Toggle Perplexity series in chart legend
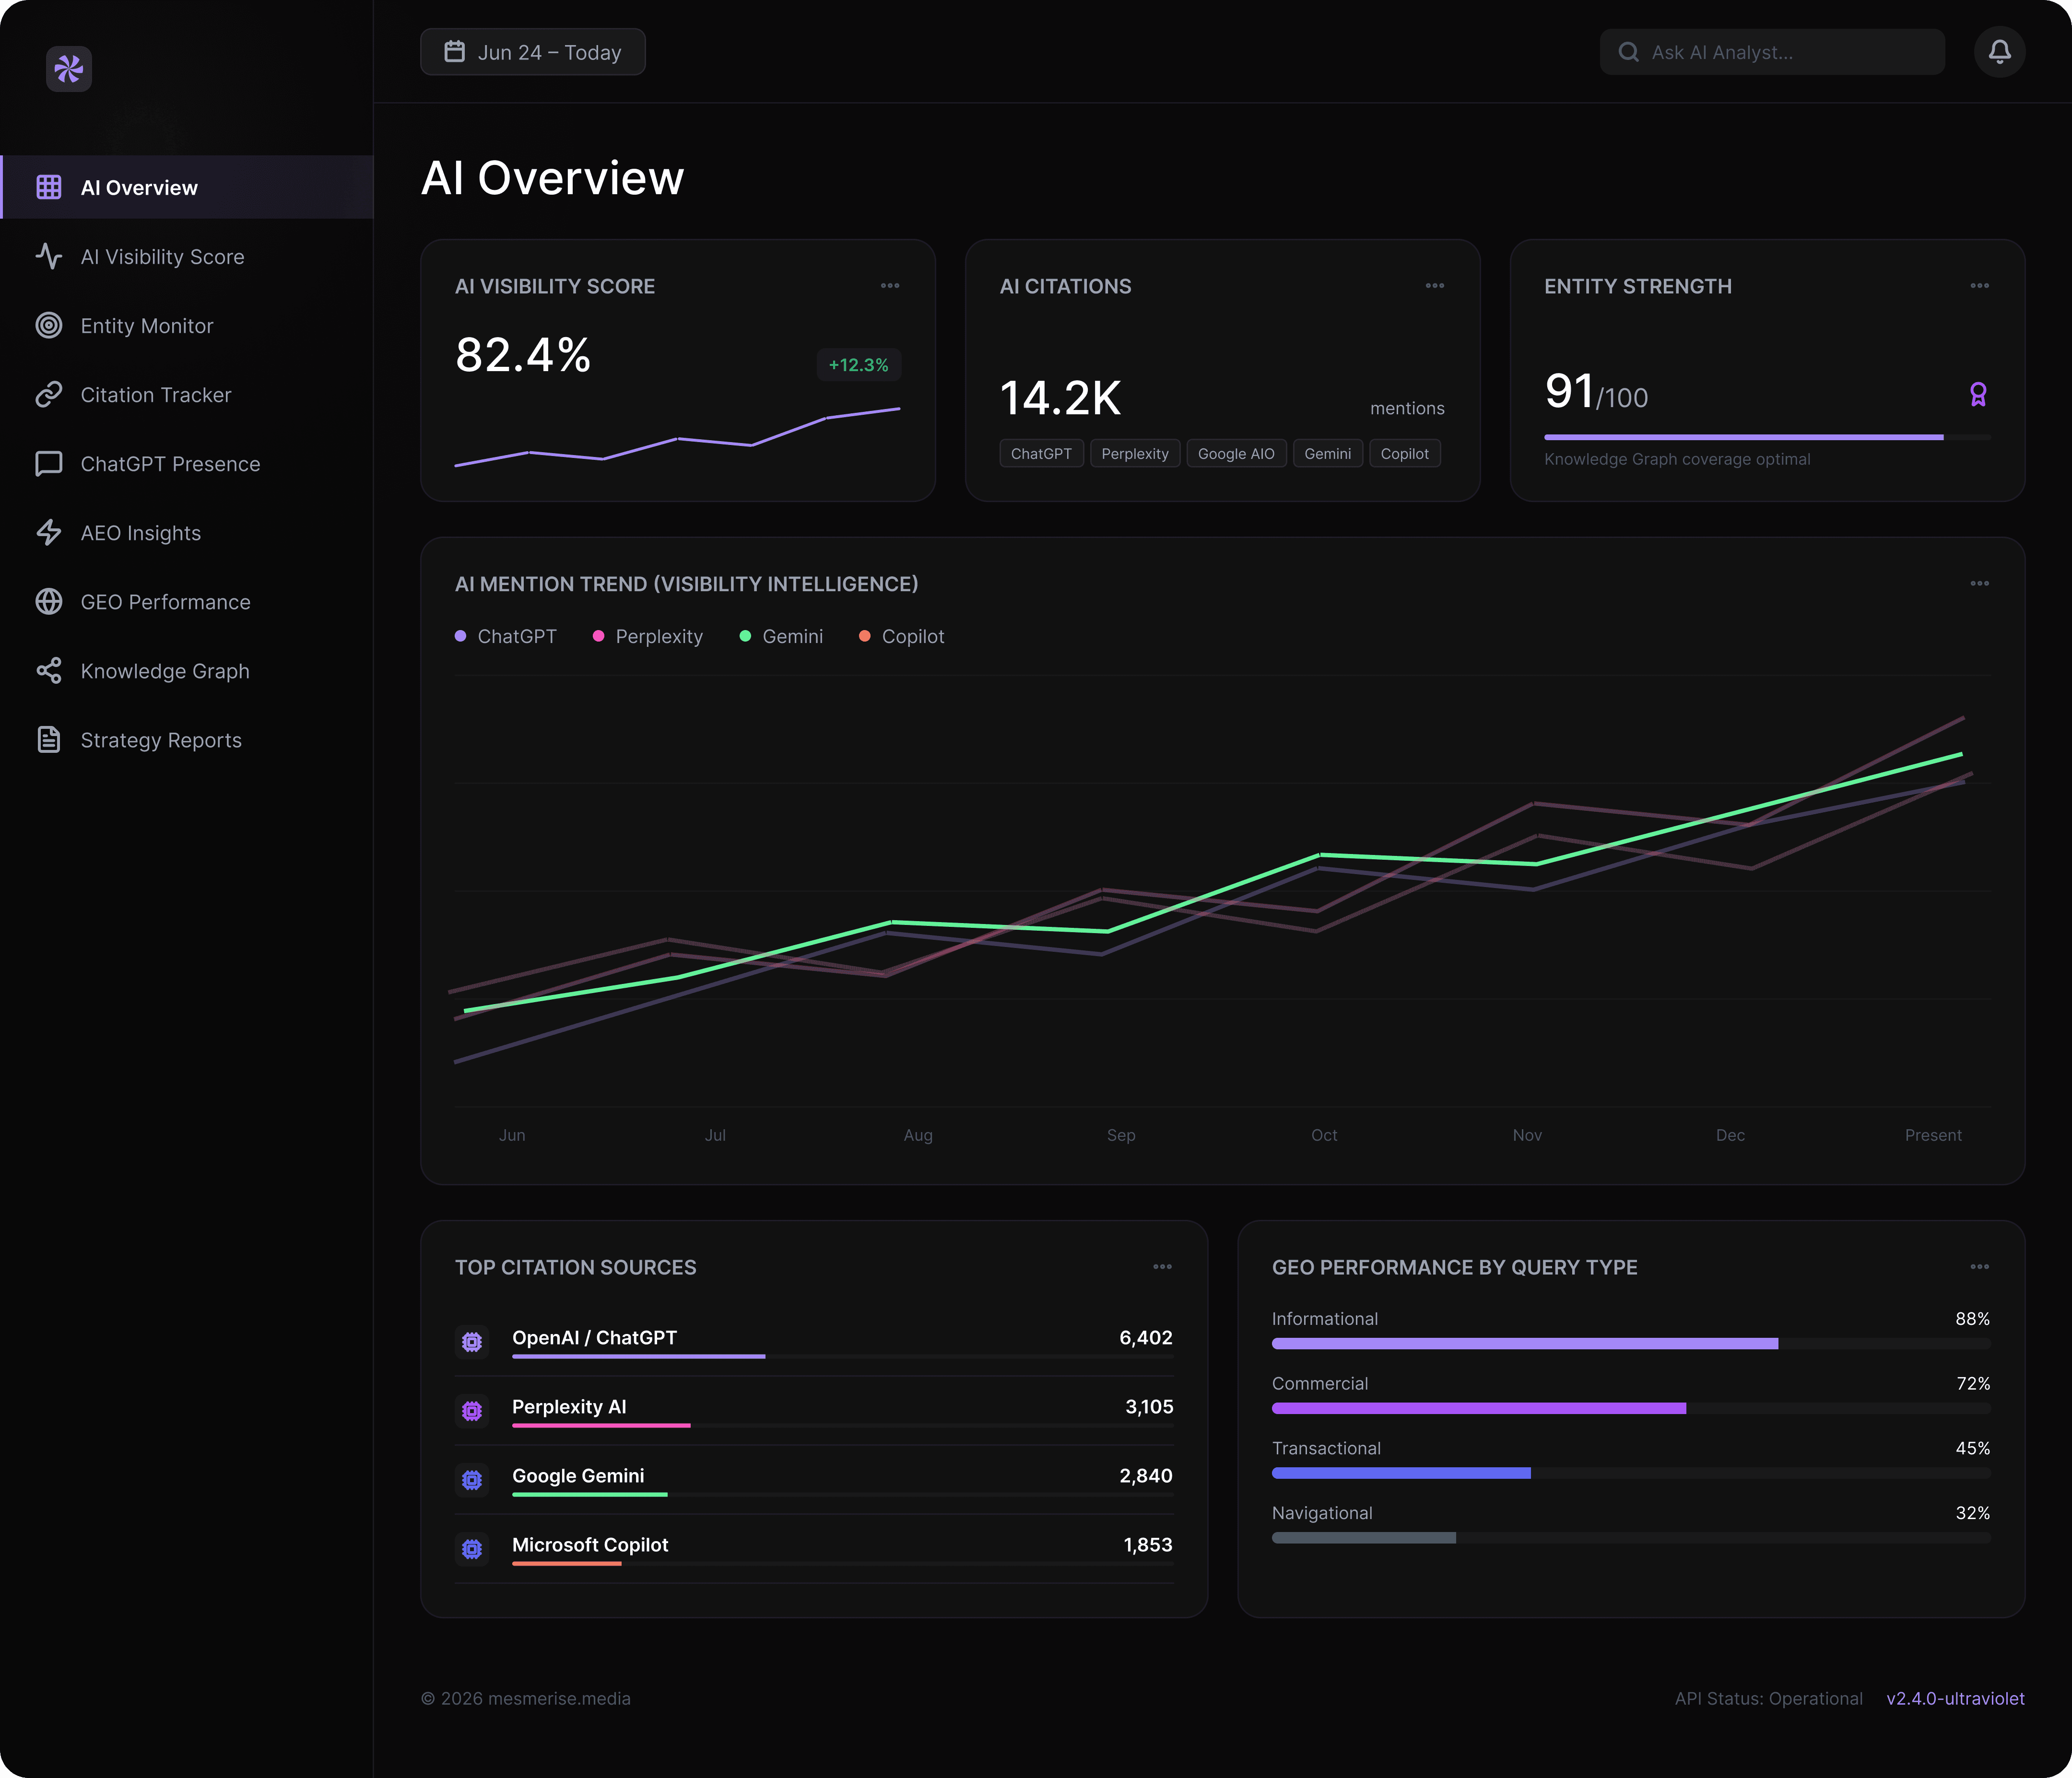The image size is (2072, 1778). [648, 636]
